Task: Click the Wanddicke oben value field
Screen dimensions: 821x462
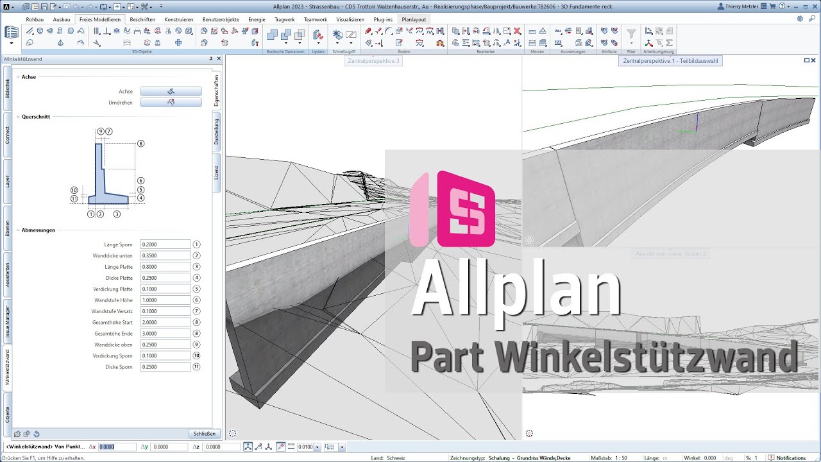Action: tap(165, 345)
